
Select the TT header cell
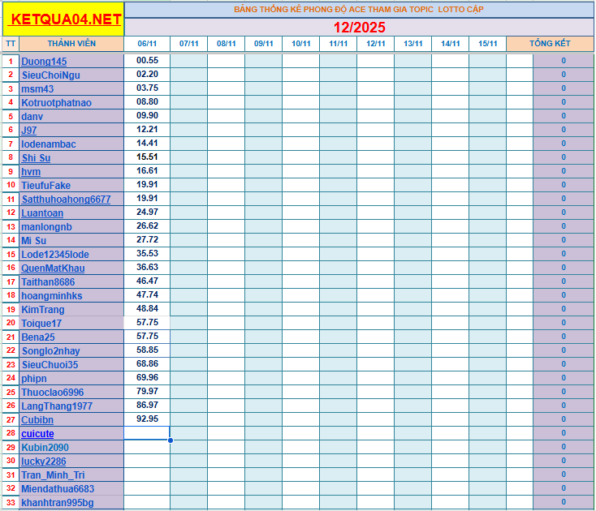11,44
